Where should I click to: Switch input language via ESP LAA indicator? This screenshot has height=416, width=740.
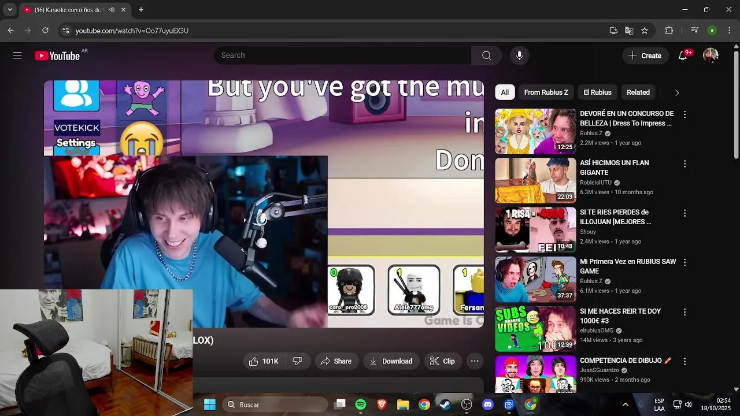click(660, 404)
